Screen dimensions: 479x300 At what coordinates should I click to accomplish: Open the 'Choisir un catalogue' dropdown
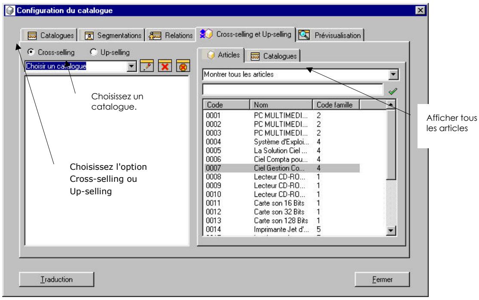[132, 66]
